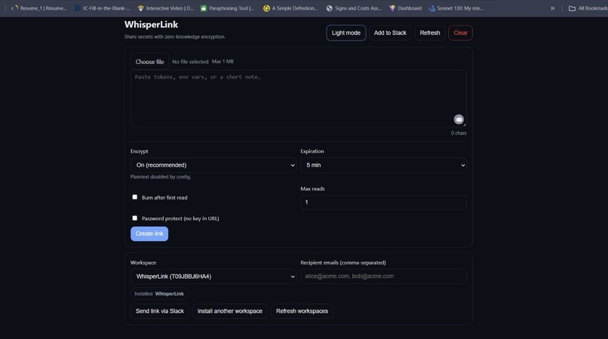Click the robot assistant icon in the textarea
The height and width of the screenshot is (339, 608).
point(459,119)
